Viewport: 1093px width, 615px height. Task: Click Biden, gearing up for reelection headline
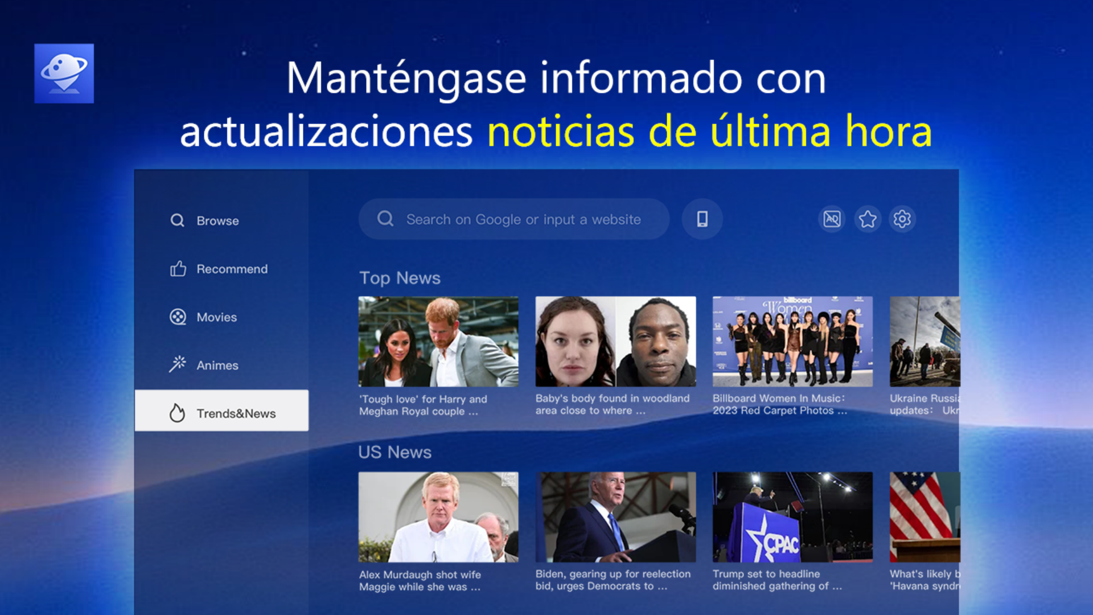[613, 580]
